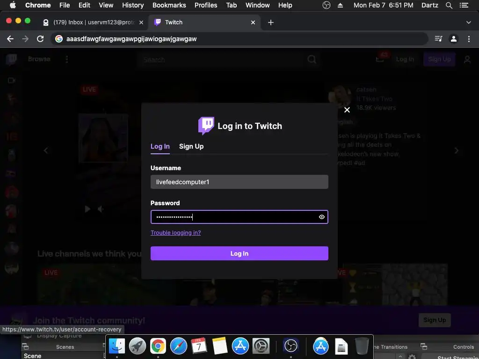Reload the current page
The width and height of the screenshot is (479, 359).
40,39
